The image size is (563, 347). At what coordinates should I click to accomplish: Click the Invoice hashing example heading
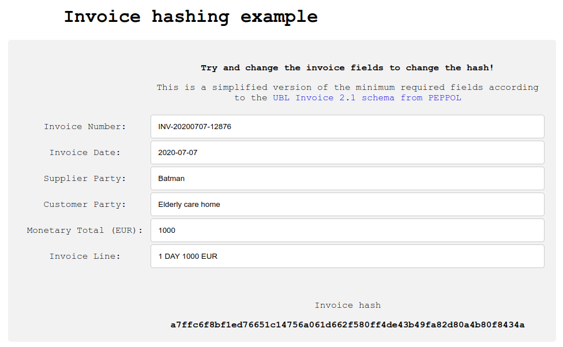[x=191, y=17]
